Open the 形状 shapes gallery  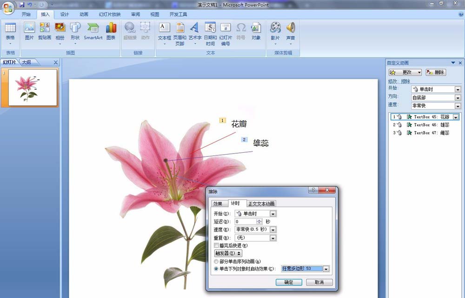tap(75, 33)
